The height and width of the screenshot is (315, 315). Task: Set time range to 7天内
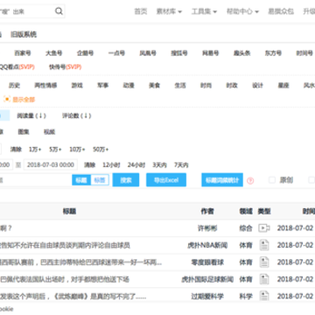(181, 165)
